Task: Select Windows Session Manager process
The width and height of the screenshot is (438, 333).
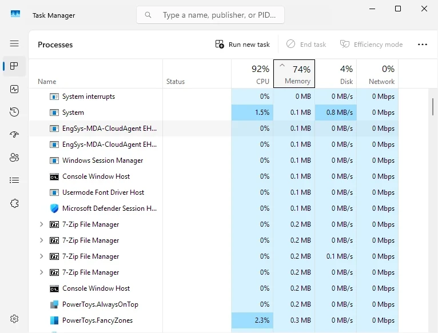Action: pos(214,161)
